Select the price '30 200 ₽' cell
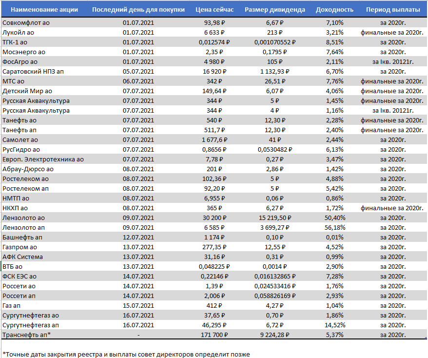This screenshot has height=358, width=428. (x=214, y=218)
